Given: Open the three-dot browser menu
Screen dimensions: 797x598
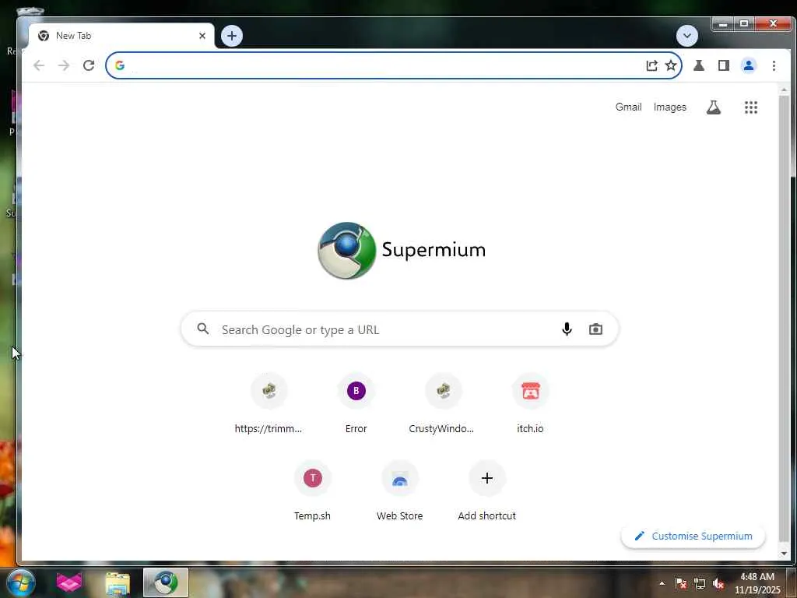Looking at the screenshot, I should (x=774, y=65).
